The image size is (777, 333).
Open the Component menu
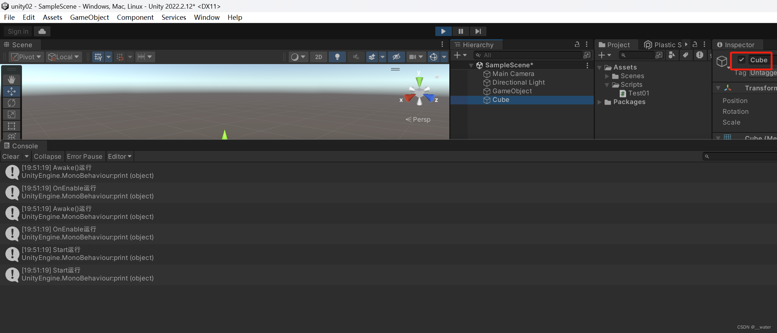coord(135,17)
